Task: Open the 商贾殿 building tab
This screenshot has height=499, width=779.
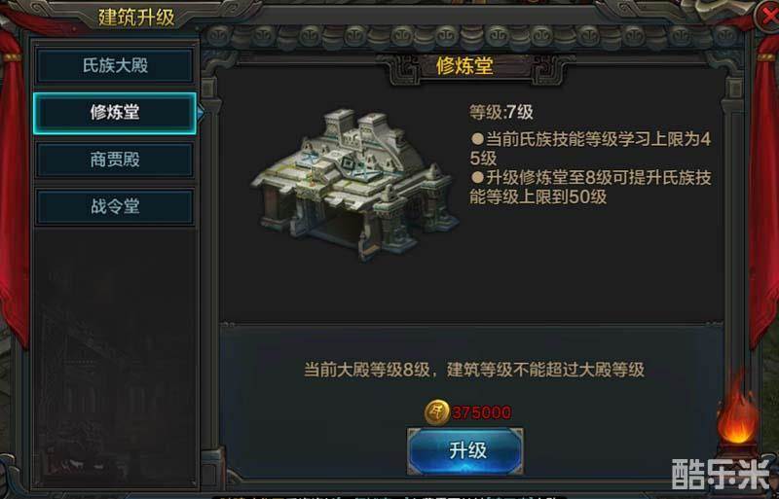Action: [115, 160]
